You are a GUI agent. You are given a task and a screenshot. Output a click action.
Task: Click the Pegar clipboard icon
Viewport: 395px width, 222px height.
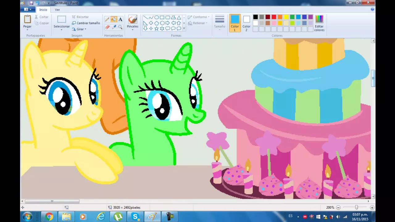(x=27, y=19)
